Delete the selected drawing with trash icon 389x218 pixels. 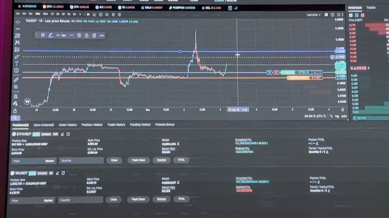click(94, 36)
